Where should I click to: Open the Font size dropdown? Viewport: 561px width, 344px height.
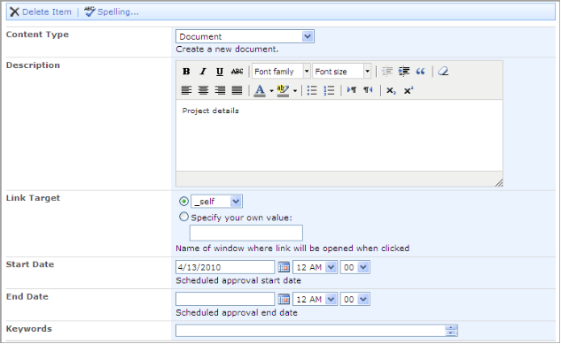pos(342,72)
